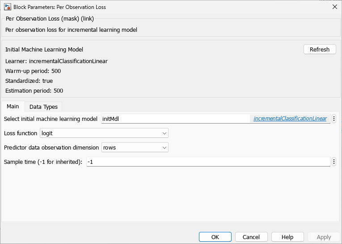The height and width of the screenshot is (244, 342).
Task: Click the Simulink block icon in title bar
Action: click(x=8, y=7)
